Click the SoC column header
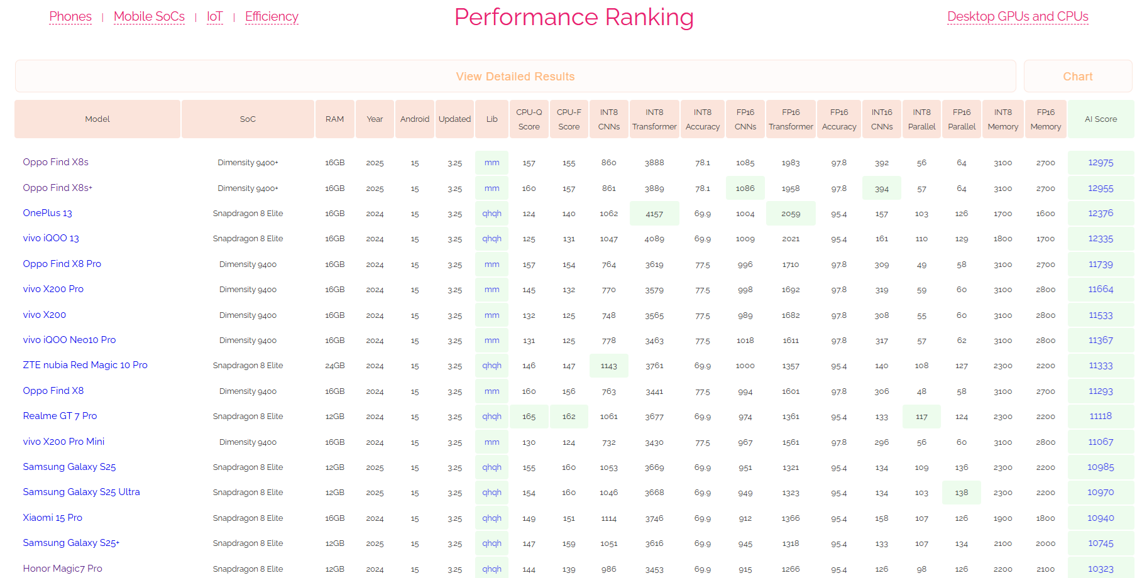The image size is (1147, 578). tap(248, 119)
